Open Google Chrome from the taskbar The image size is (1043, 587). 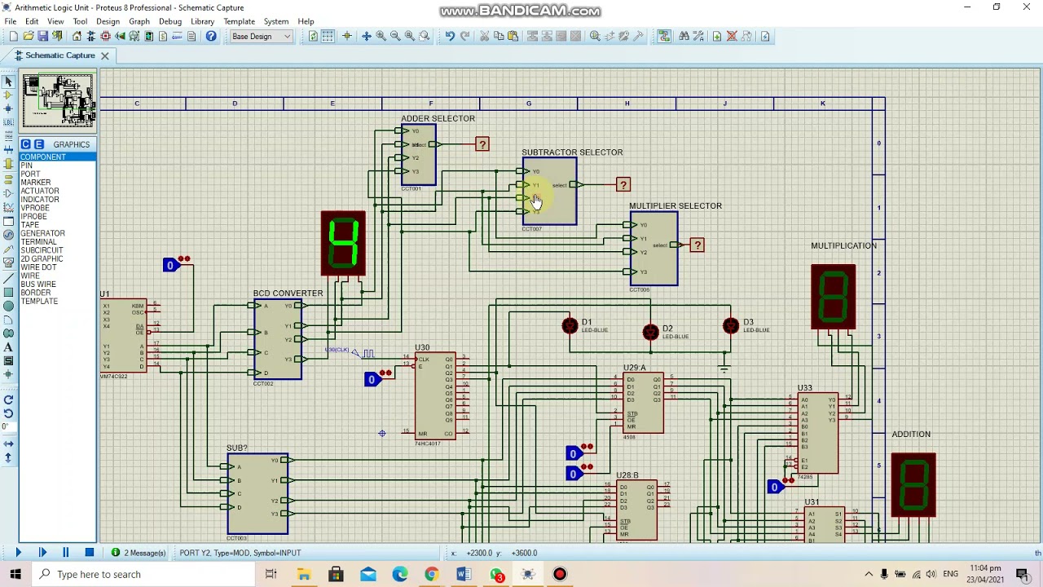[x=432, y=574]
